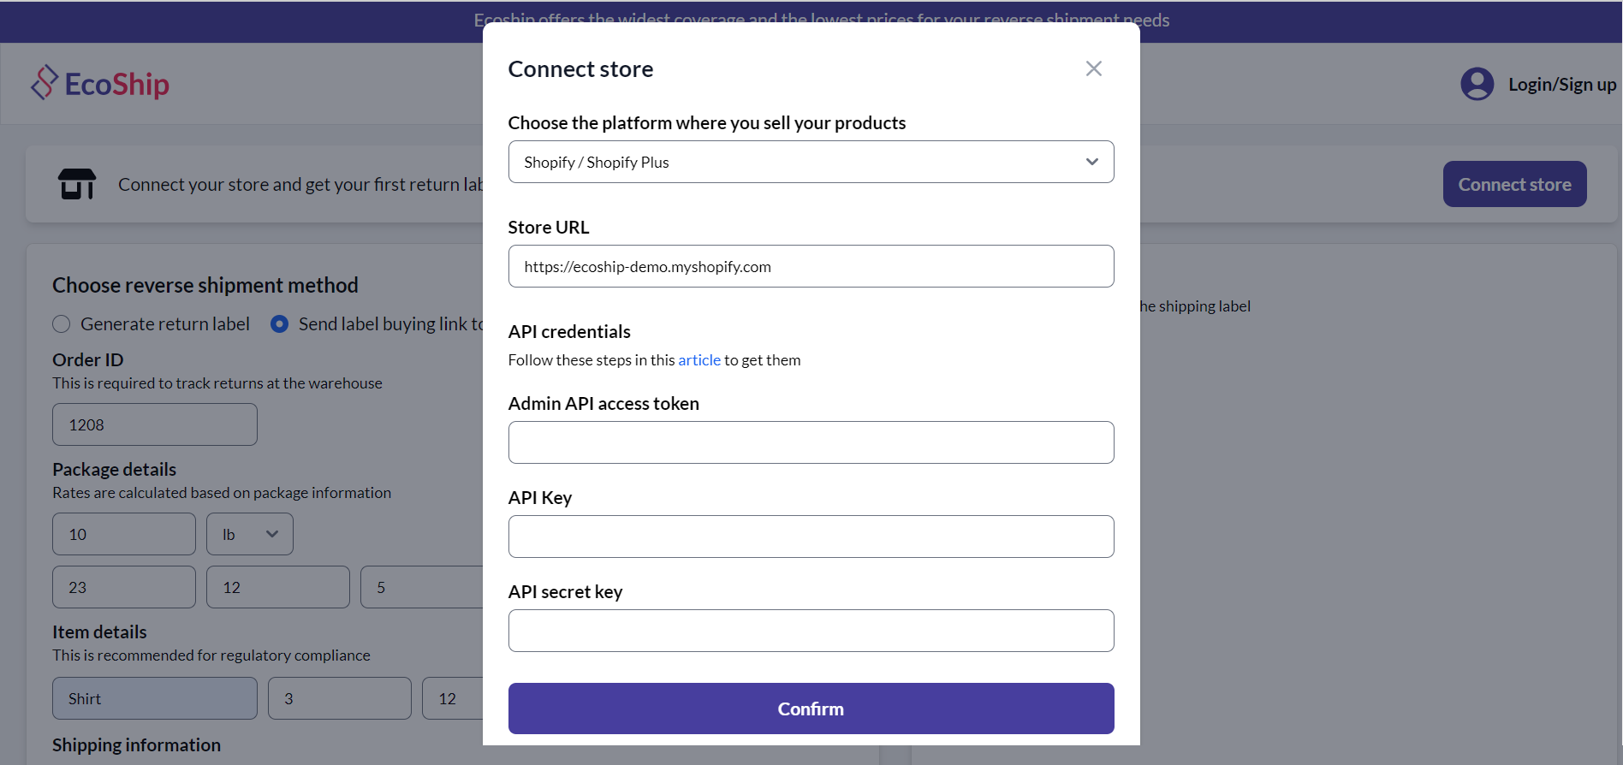Expand the lb weight unit dropdown
1623x765 pixels.
(250, 534)
